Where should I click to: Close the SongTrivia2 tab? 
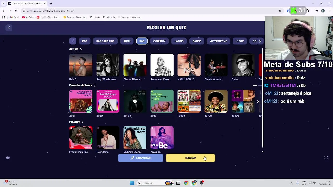[x=44, y=4]
